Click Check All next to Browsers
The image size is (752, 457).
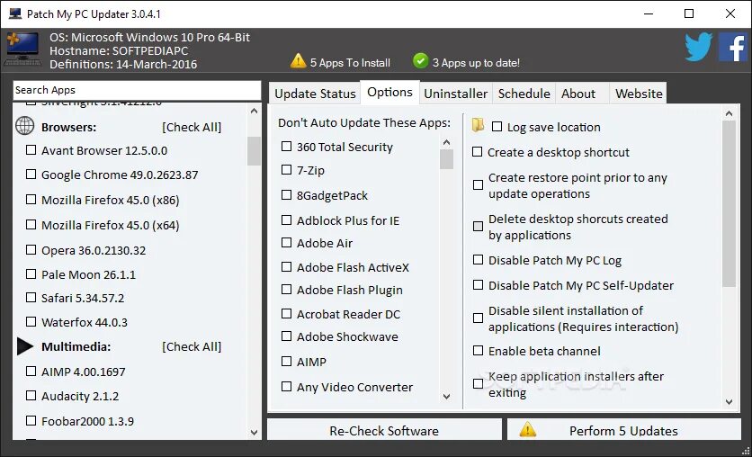[192, 127]
